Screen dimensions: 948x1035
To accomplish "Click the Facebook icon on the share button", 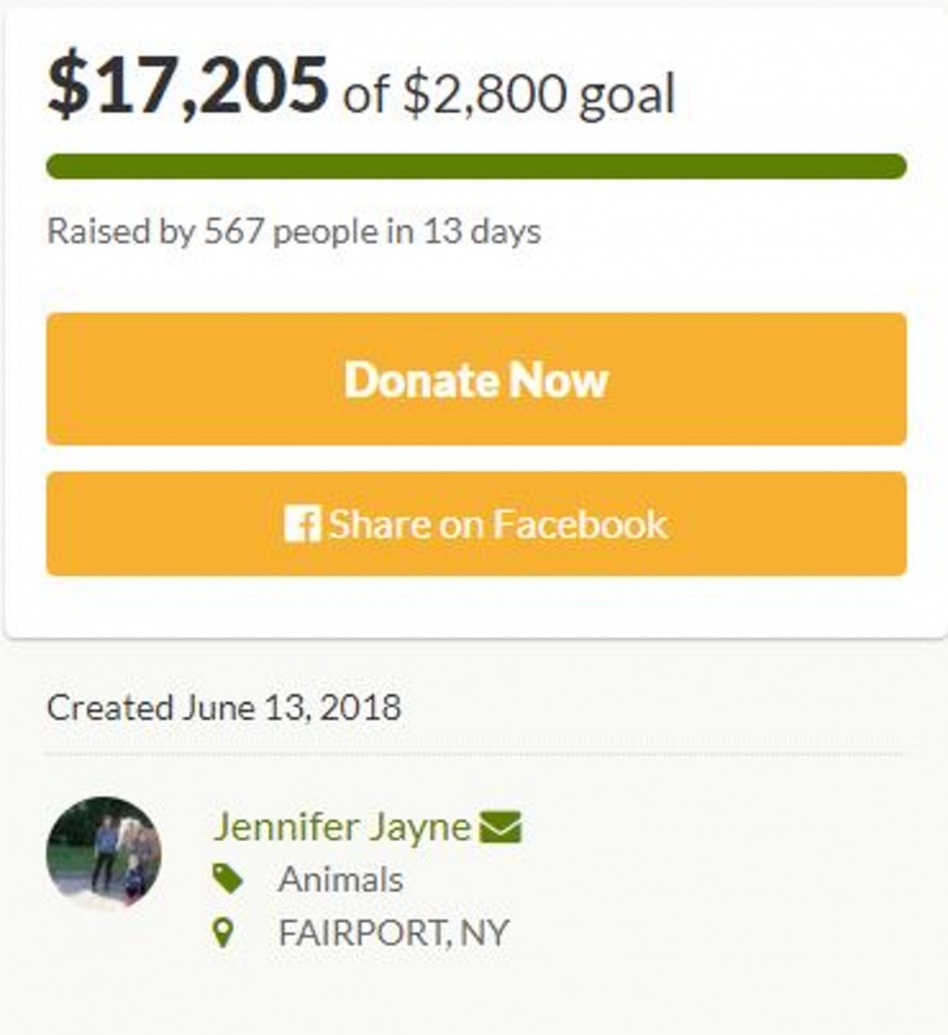I will point(304,523).
